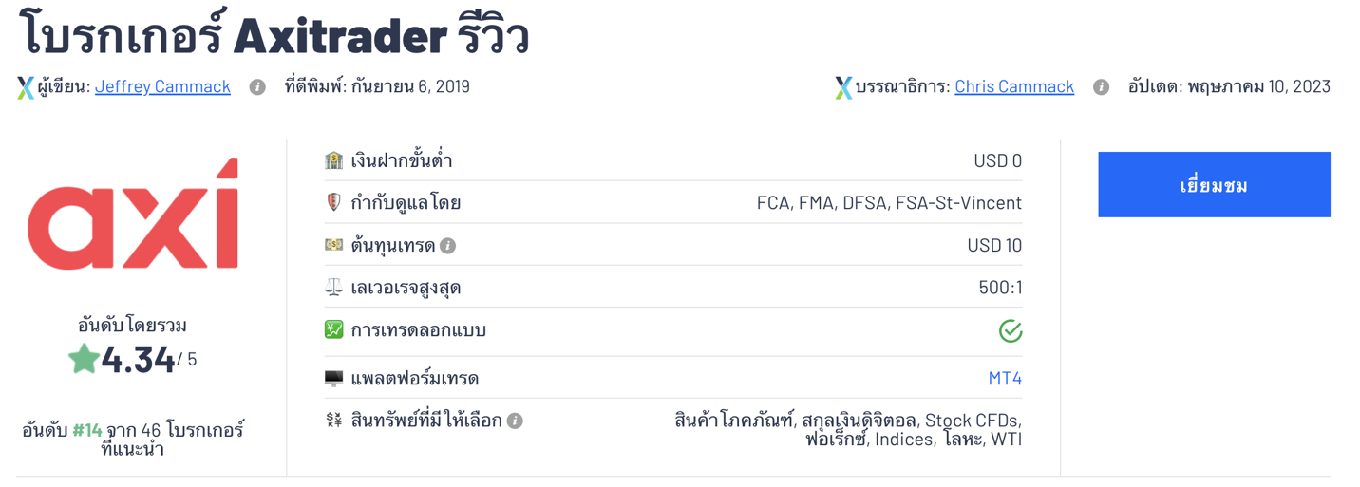Click the bank icon beside minimum deposit
Screen dimensions: 1360x487
333,160
